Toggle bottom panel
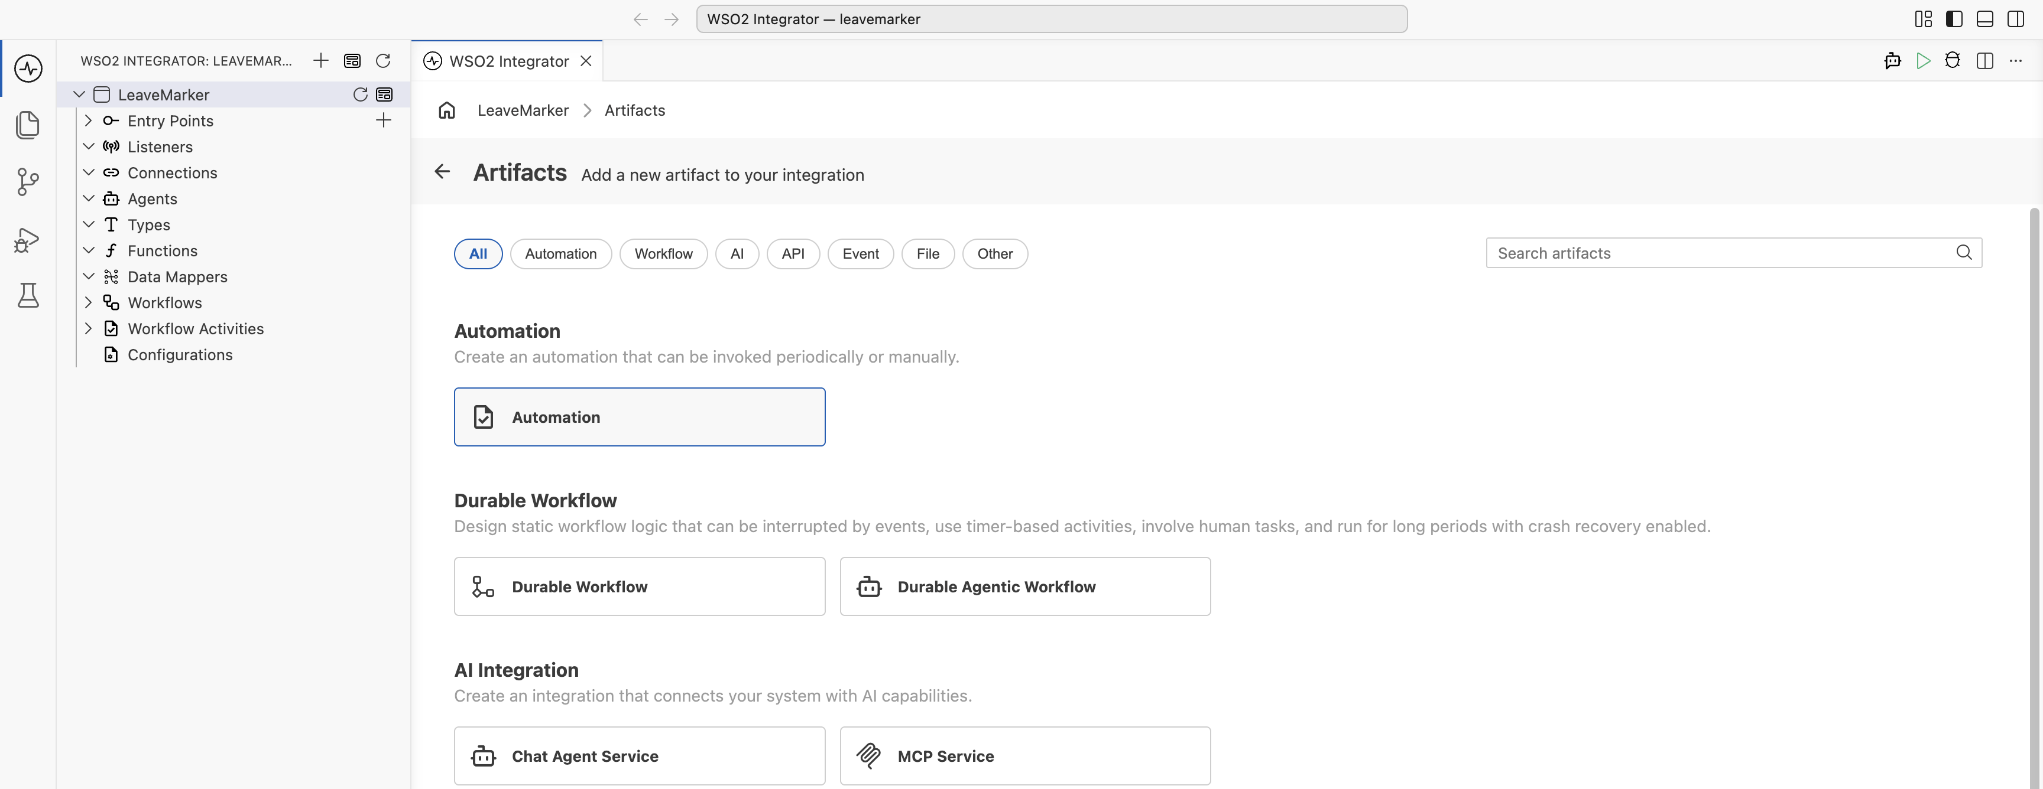 [x=1985, y=19]
